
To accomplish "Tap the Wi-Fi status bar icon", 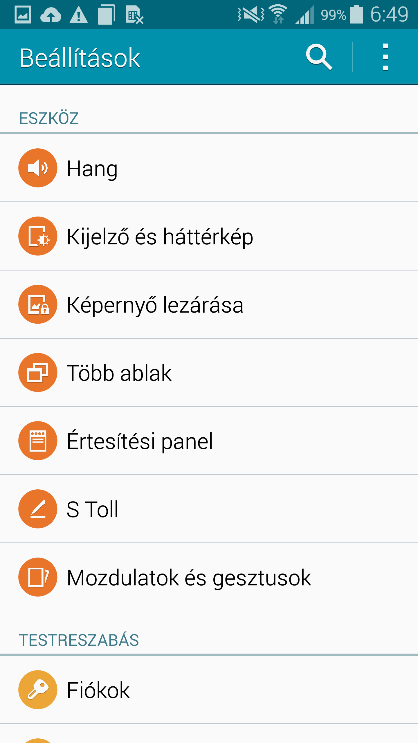I will point(278,15).
